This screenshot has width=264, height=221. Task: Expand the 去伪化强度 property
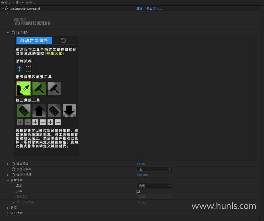8,175
